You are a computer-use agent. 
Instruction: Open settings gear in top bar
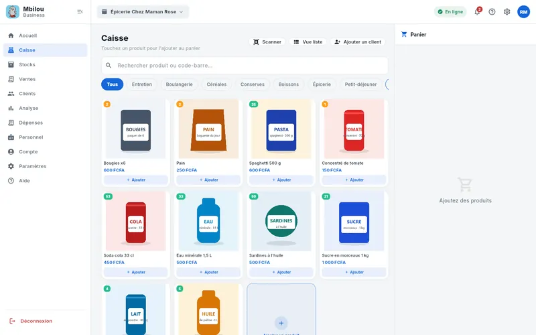[x=507, y=11]
